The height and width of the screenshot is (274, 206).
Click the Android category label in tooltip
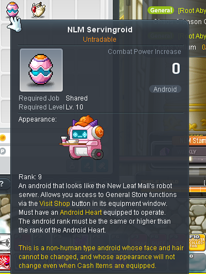pyautogui.click(x=165, y=89)
